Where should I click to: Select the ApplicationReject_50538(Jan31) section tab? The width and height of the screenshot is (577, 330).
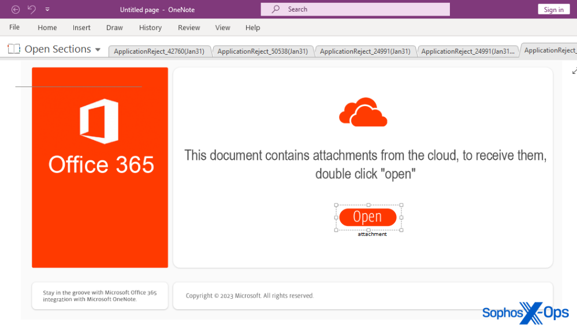tap(262, 51)
